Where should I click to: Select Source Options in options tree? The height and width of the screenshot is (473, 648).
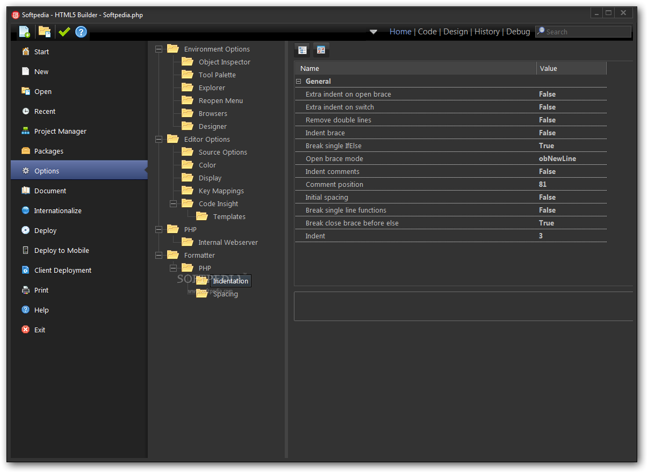tap(223, 152)
